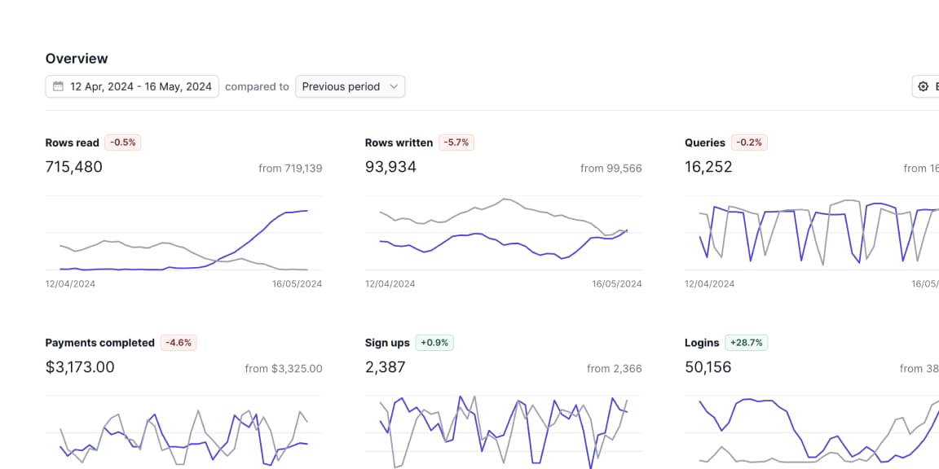Click the Overview heading
This screenshot has height=469, width=939.
pos(77,59)
